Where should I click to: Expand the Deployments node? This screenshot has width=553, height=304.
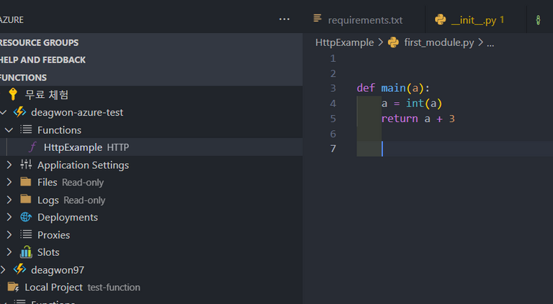click(x=9, y=217)
